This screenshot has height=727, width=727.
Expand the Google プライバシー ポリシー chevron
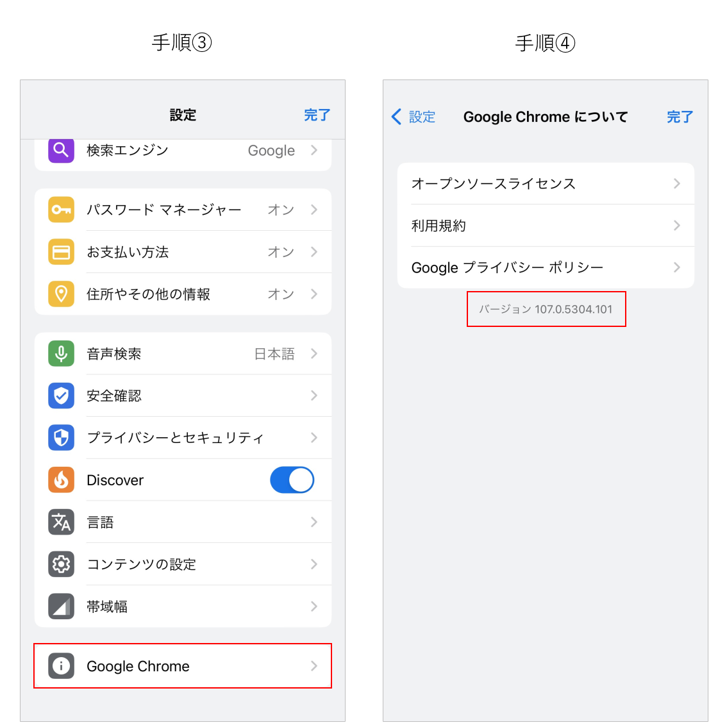point(677,267)
